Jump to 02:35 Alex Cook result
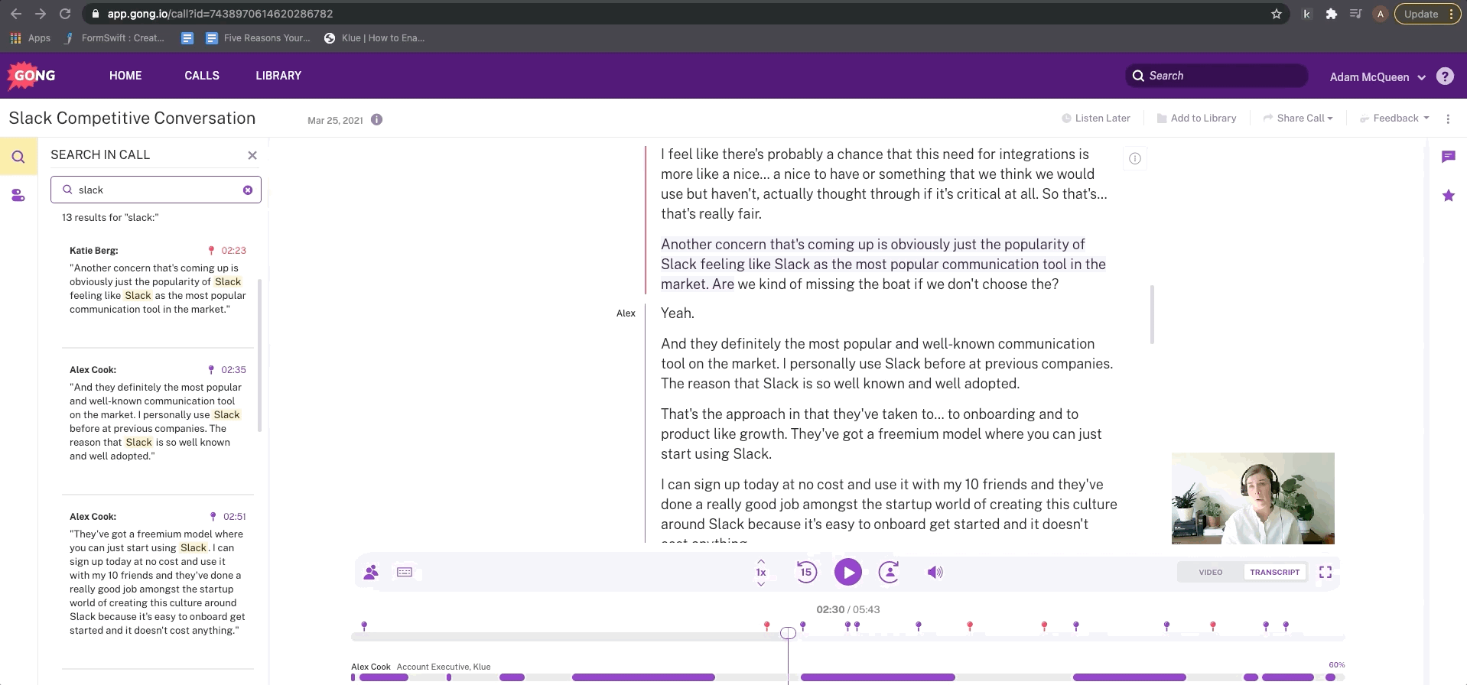1467x685 pixels. click(228, 370)
